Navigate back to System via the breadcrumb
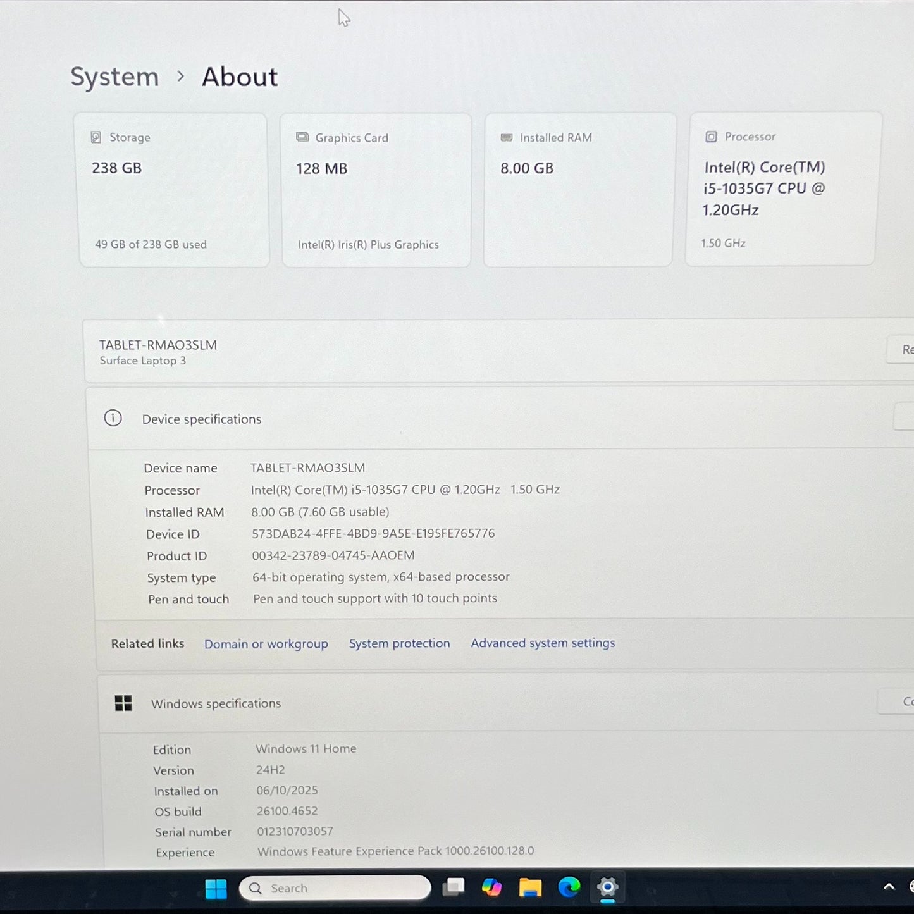Screen dimensions: 914x914 click(114, 77)
